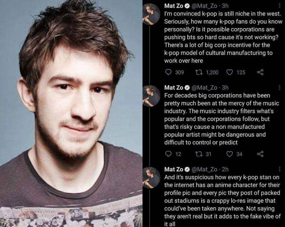
Task: Reply to the tweet with 12 comments
Action: [168, 154]
